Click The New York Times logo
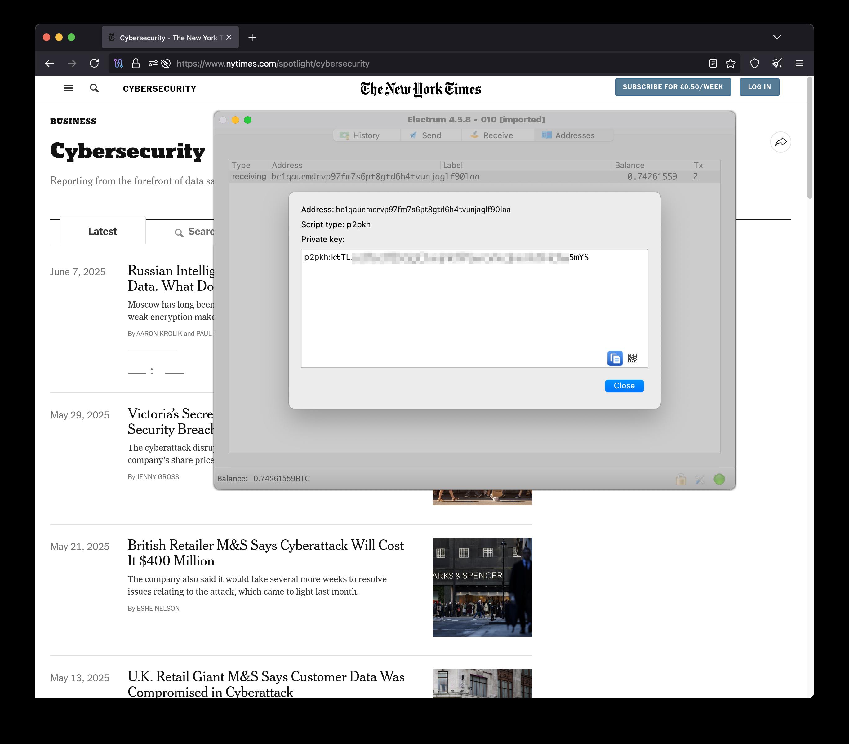Screen dimensions: 849x744 tap(420, 89)
